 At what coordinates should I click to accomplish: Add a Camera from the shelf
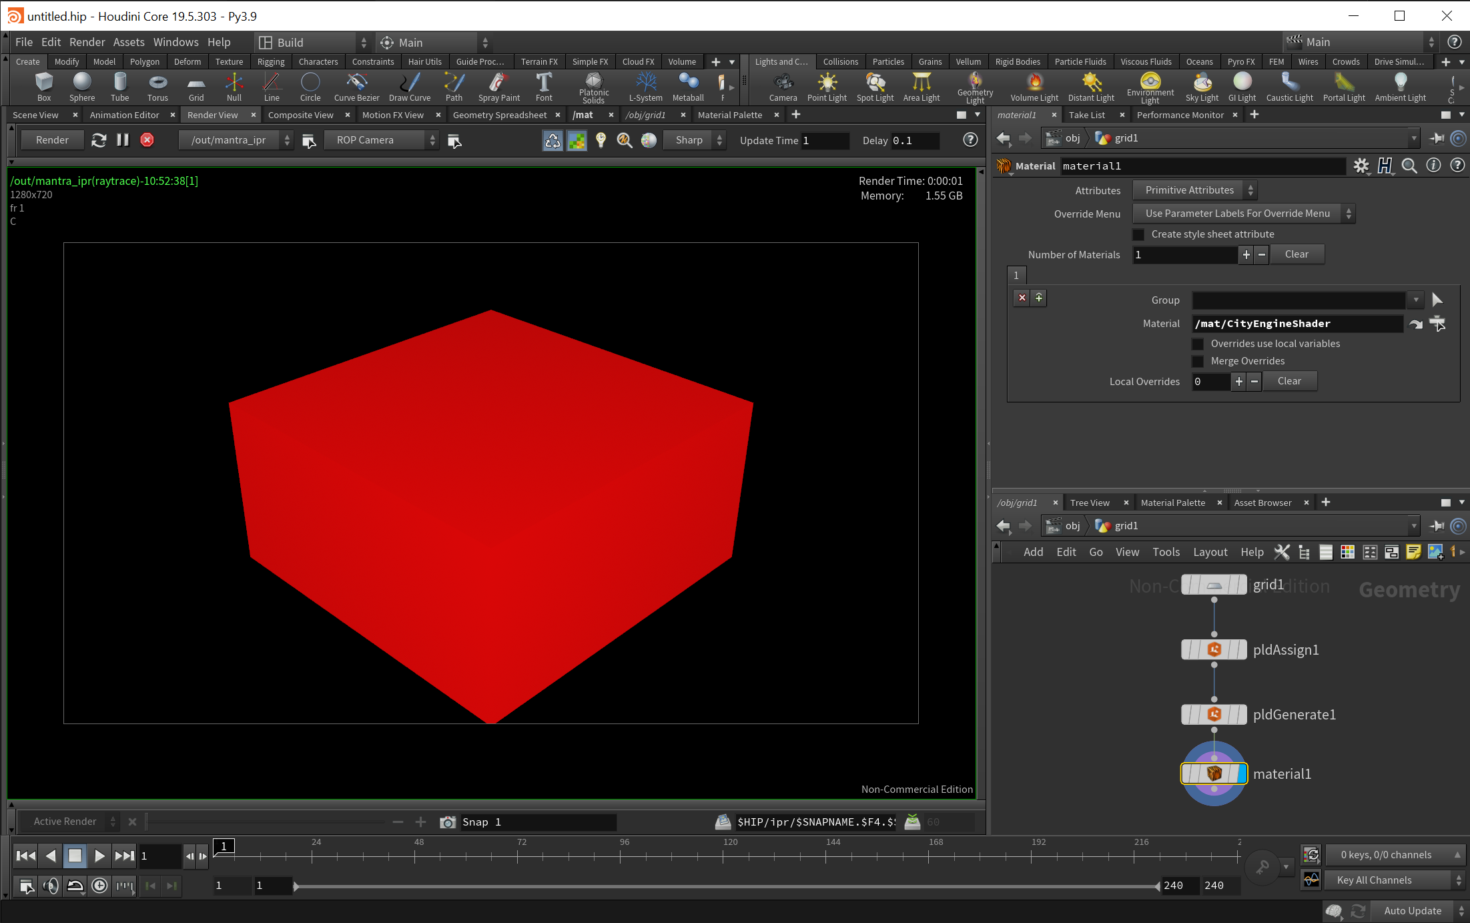[783, 87]
